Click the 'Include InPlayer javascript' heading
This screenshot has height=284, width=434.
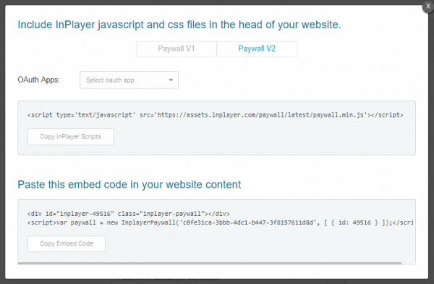(179, 25)
